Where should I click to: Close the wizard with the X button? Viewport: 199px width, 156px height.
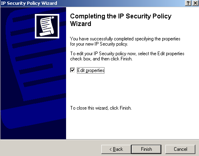tap(195, 3)
